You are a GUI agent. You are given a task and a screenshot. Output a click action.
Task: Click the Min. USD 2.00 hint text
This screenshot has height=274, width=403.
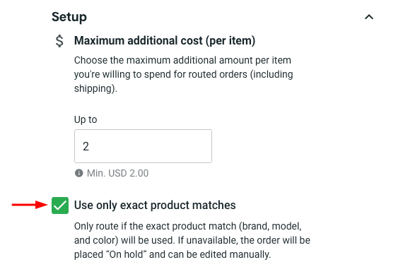(117, 173)
